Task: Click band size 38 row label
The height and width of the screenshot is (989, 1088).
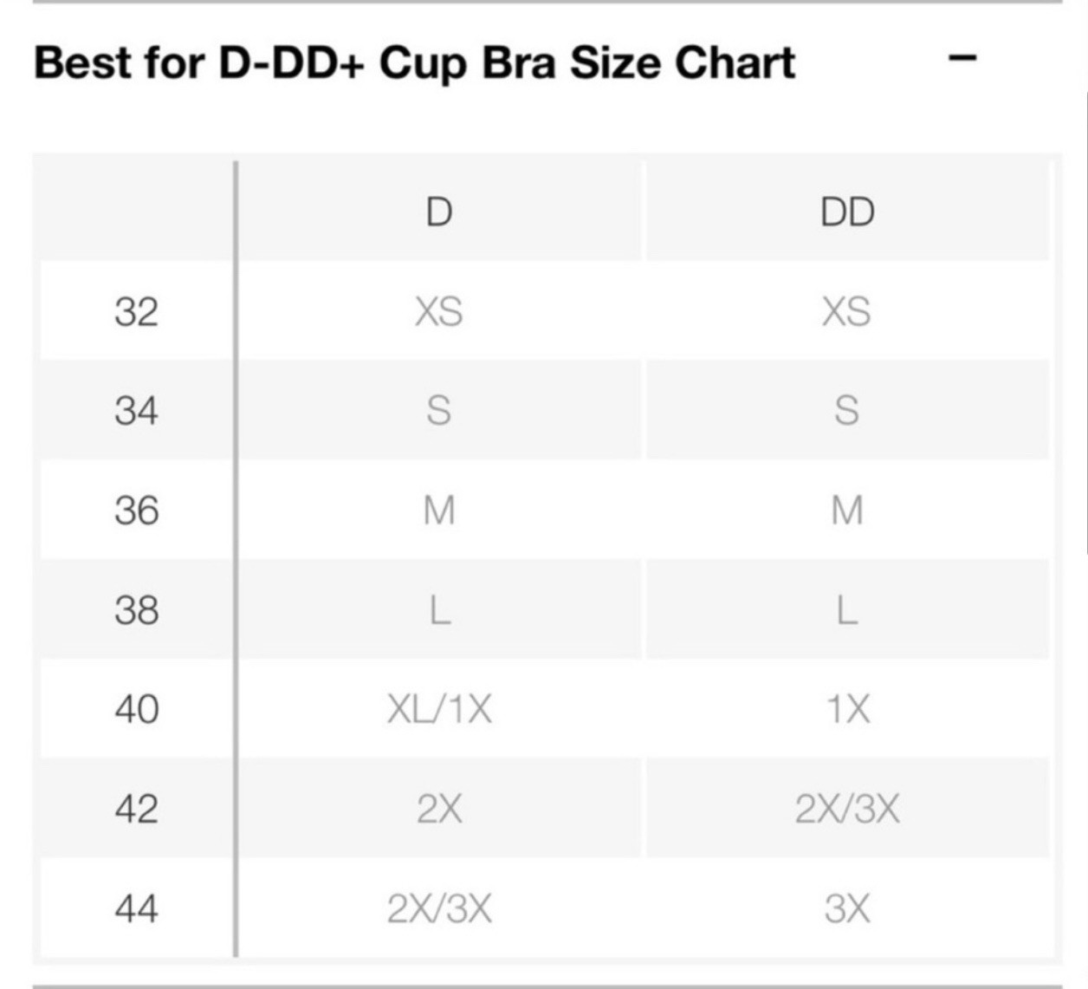Action: point(136,609)
